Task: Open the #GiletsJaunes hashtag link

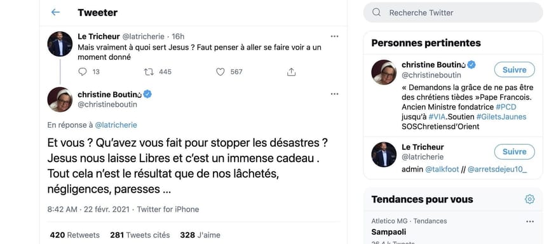Action: (501, 117)
